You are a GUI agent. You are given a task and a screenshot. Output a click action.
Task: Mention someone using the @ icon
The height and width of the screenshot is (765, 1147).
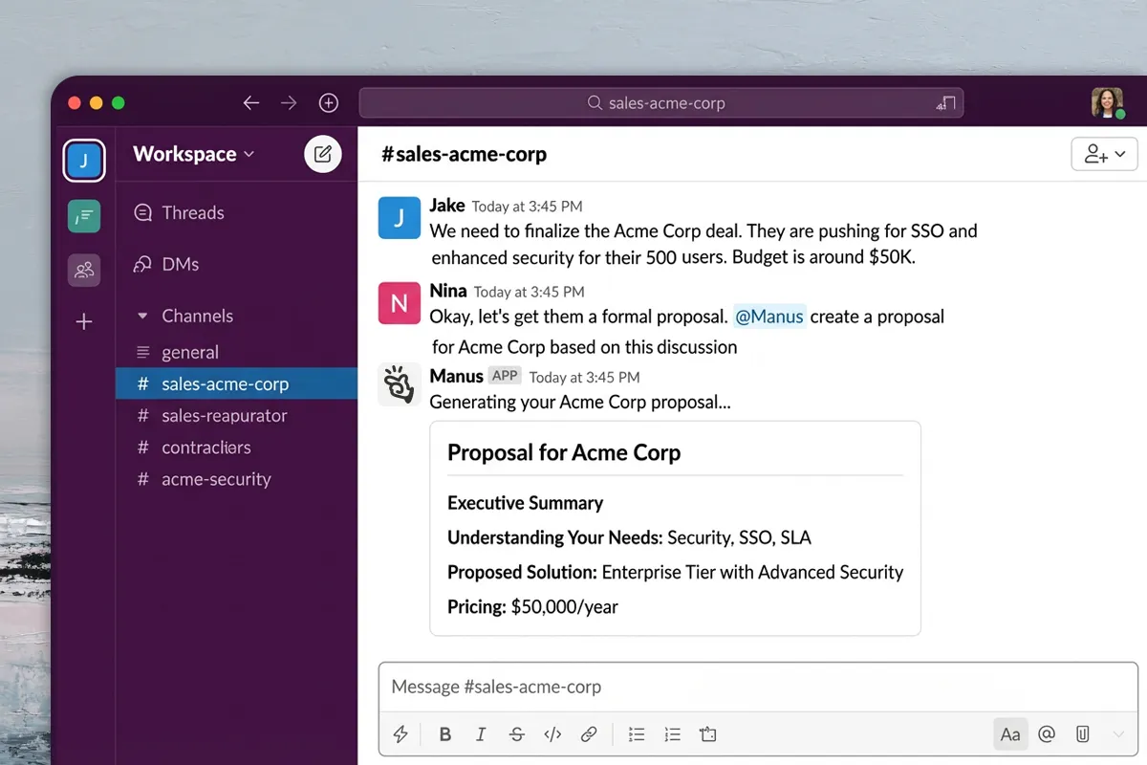point(1047,734)
